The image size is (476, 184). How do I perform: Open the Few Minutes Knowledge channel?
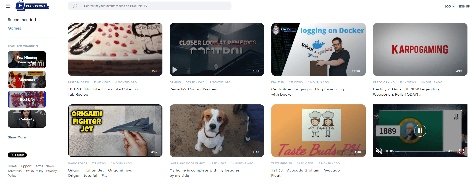27,60
